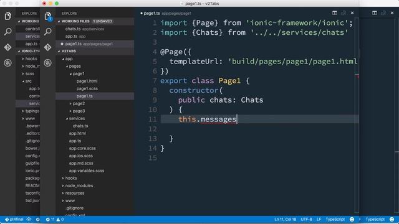This screenshot has width=399, height=224.
Task: Open app.ts app from working files
Action: pos(75,36)
